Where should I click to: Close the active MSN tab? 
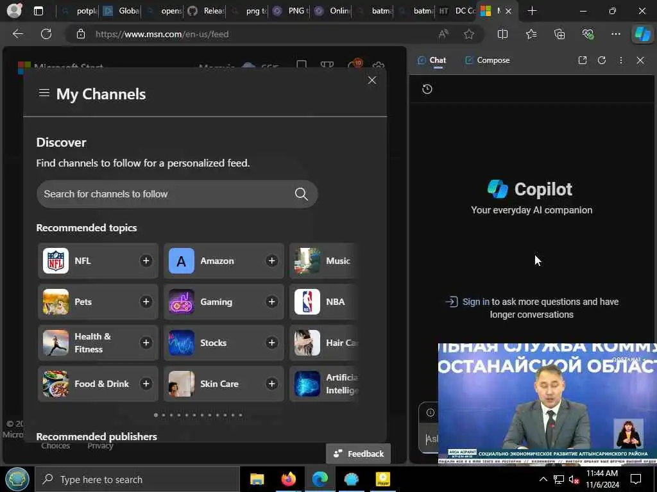(508, 12)
